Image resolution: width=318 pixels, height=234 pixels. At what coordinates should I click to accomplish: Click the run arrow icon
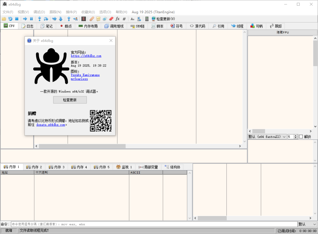(25, 19)
